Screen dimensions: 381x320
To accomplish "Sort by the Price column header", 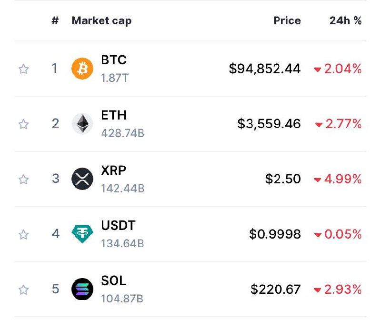I will (x=287, y=20).
